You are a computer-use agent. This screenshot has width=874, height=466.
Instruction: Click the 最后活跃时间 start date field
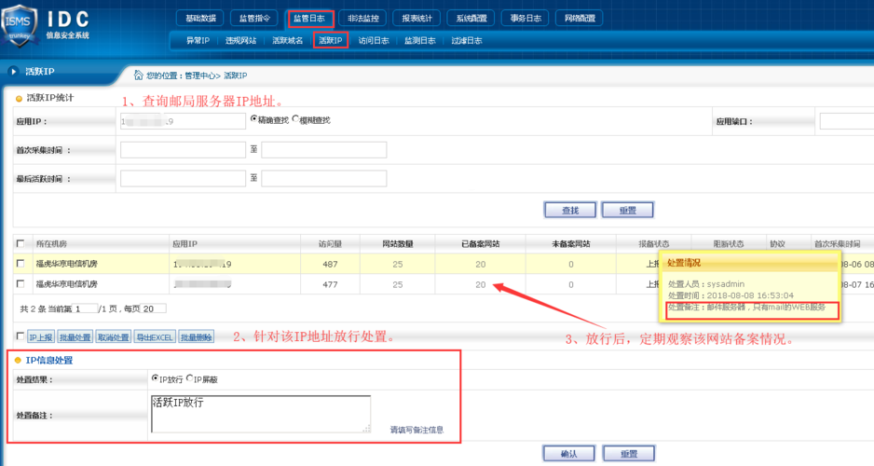pos(183,178)
